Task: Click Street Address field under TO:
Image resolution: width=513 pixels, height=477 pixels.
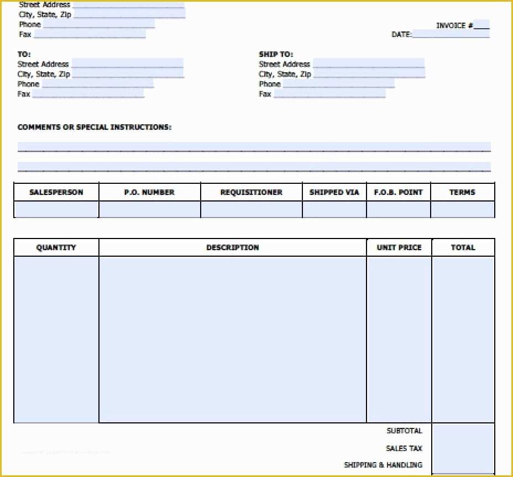Action: (x=127, y=63)
